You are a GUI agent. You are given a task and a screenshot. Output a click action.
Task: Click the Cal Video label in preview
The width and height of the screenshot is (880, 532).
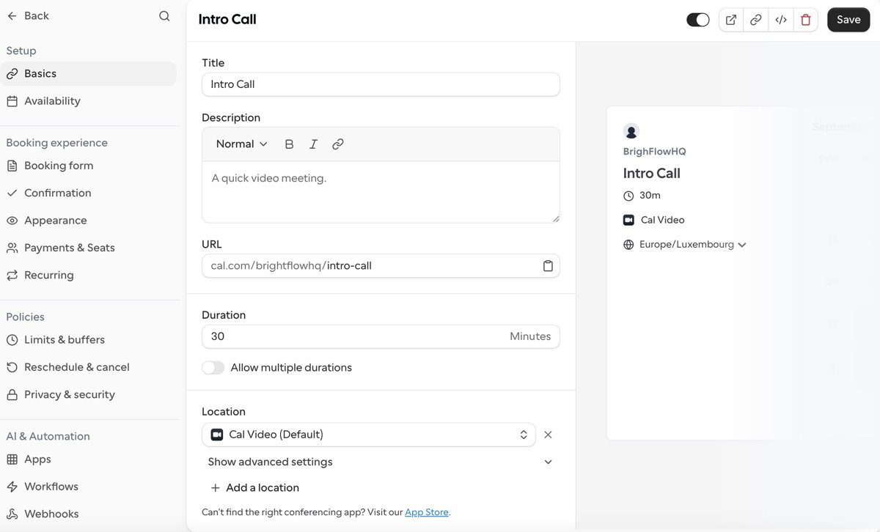pyautogui.click(x=662, y=220)
